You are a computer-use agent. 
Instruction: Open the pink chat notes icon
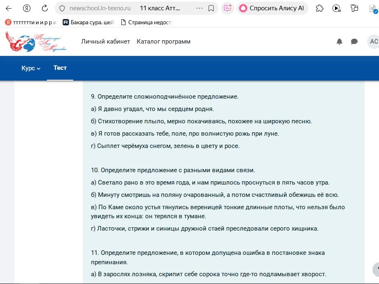228,9
